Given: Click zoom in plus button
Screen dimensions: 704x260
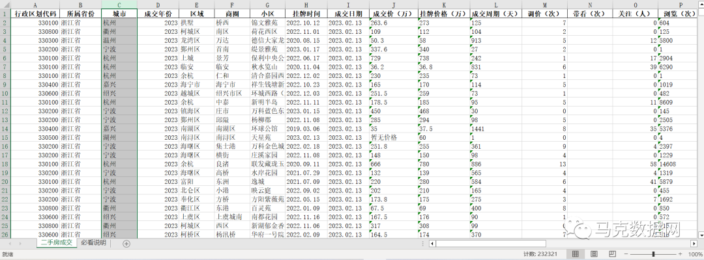Looking at the screenshot, I should pos(681,254).
